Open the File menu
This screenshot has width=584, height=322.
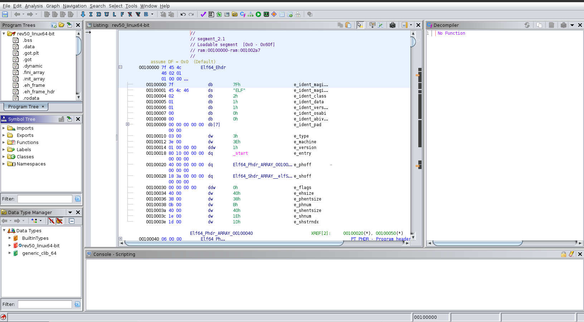[x=6, y=6]
